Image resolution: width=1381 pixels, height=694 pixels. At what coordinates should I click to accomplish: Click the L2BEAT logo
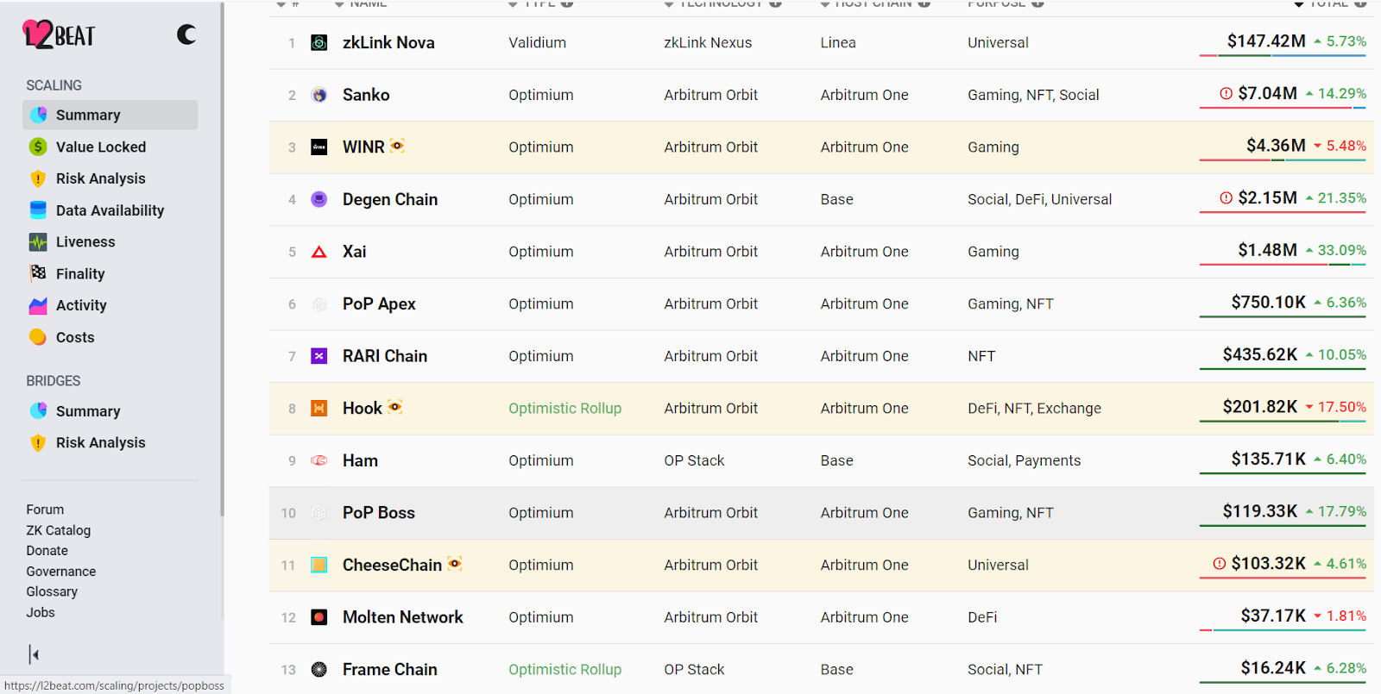point(59,34)
